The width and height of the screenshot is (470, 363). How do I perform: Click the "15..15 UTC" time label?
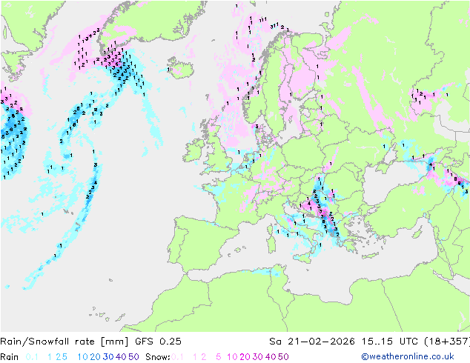tap(389, 342)
